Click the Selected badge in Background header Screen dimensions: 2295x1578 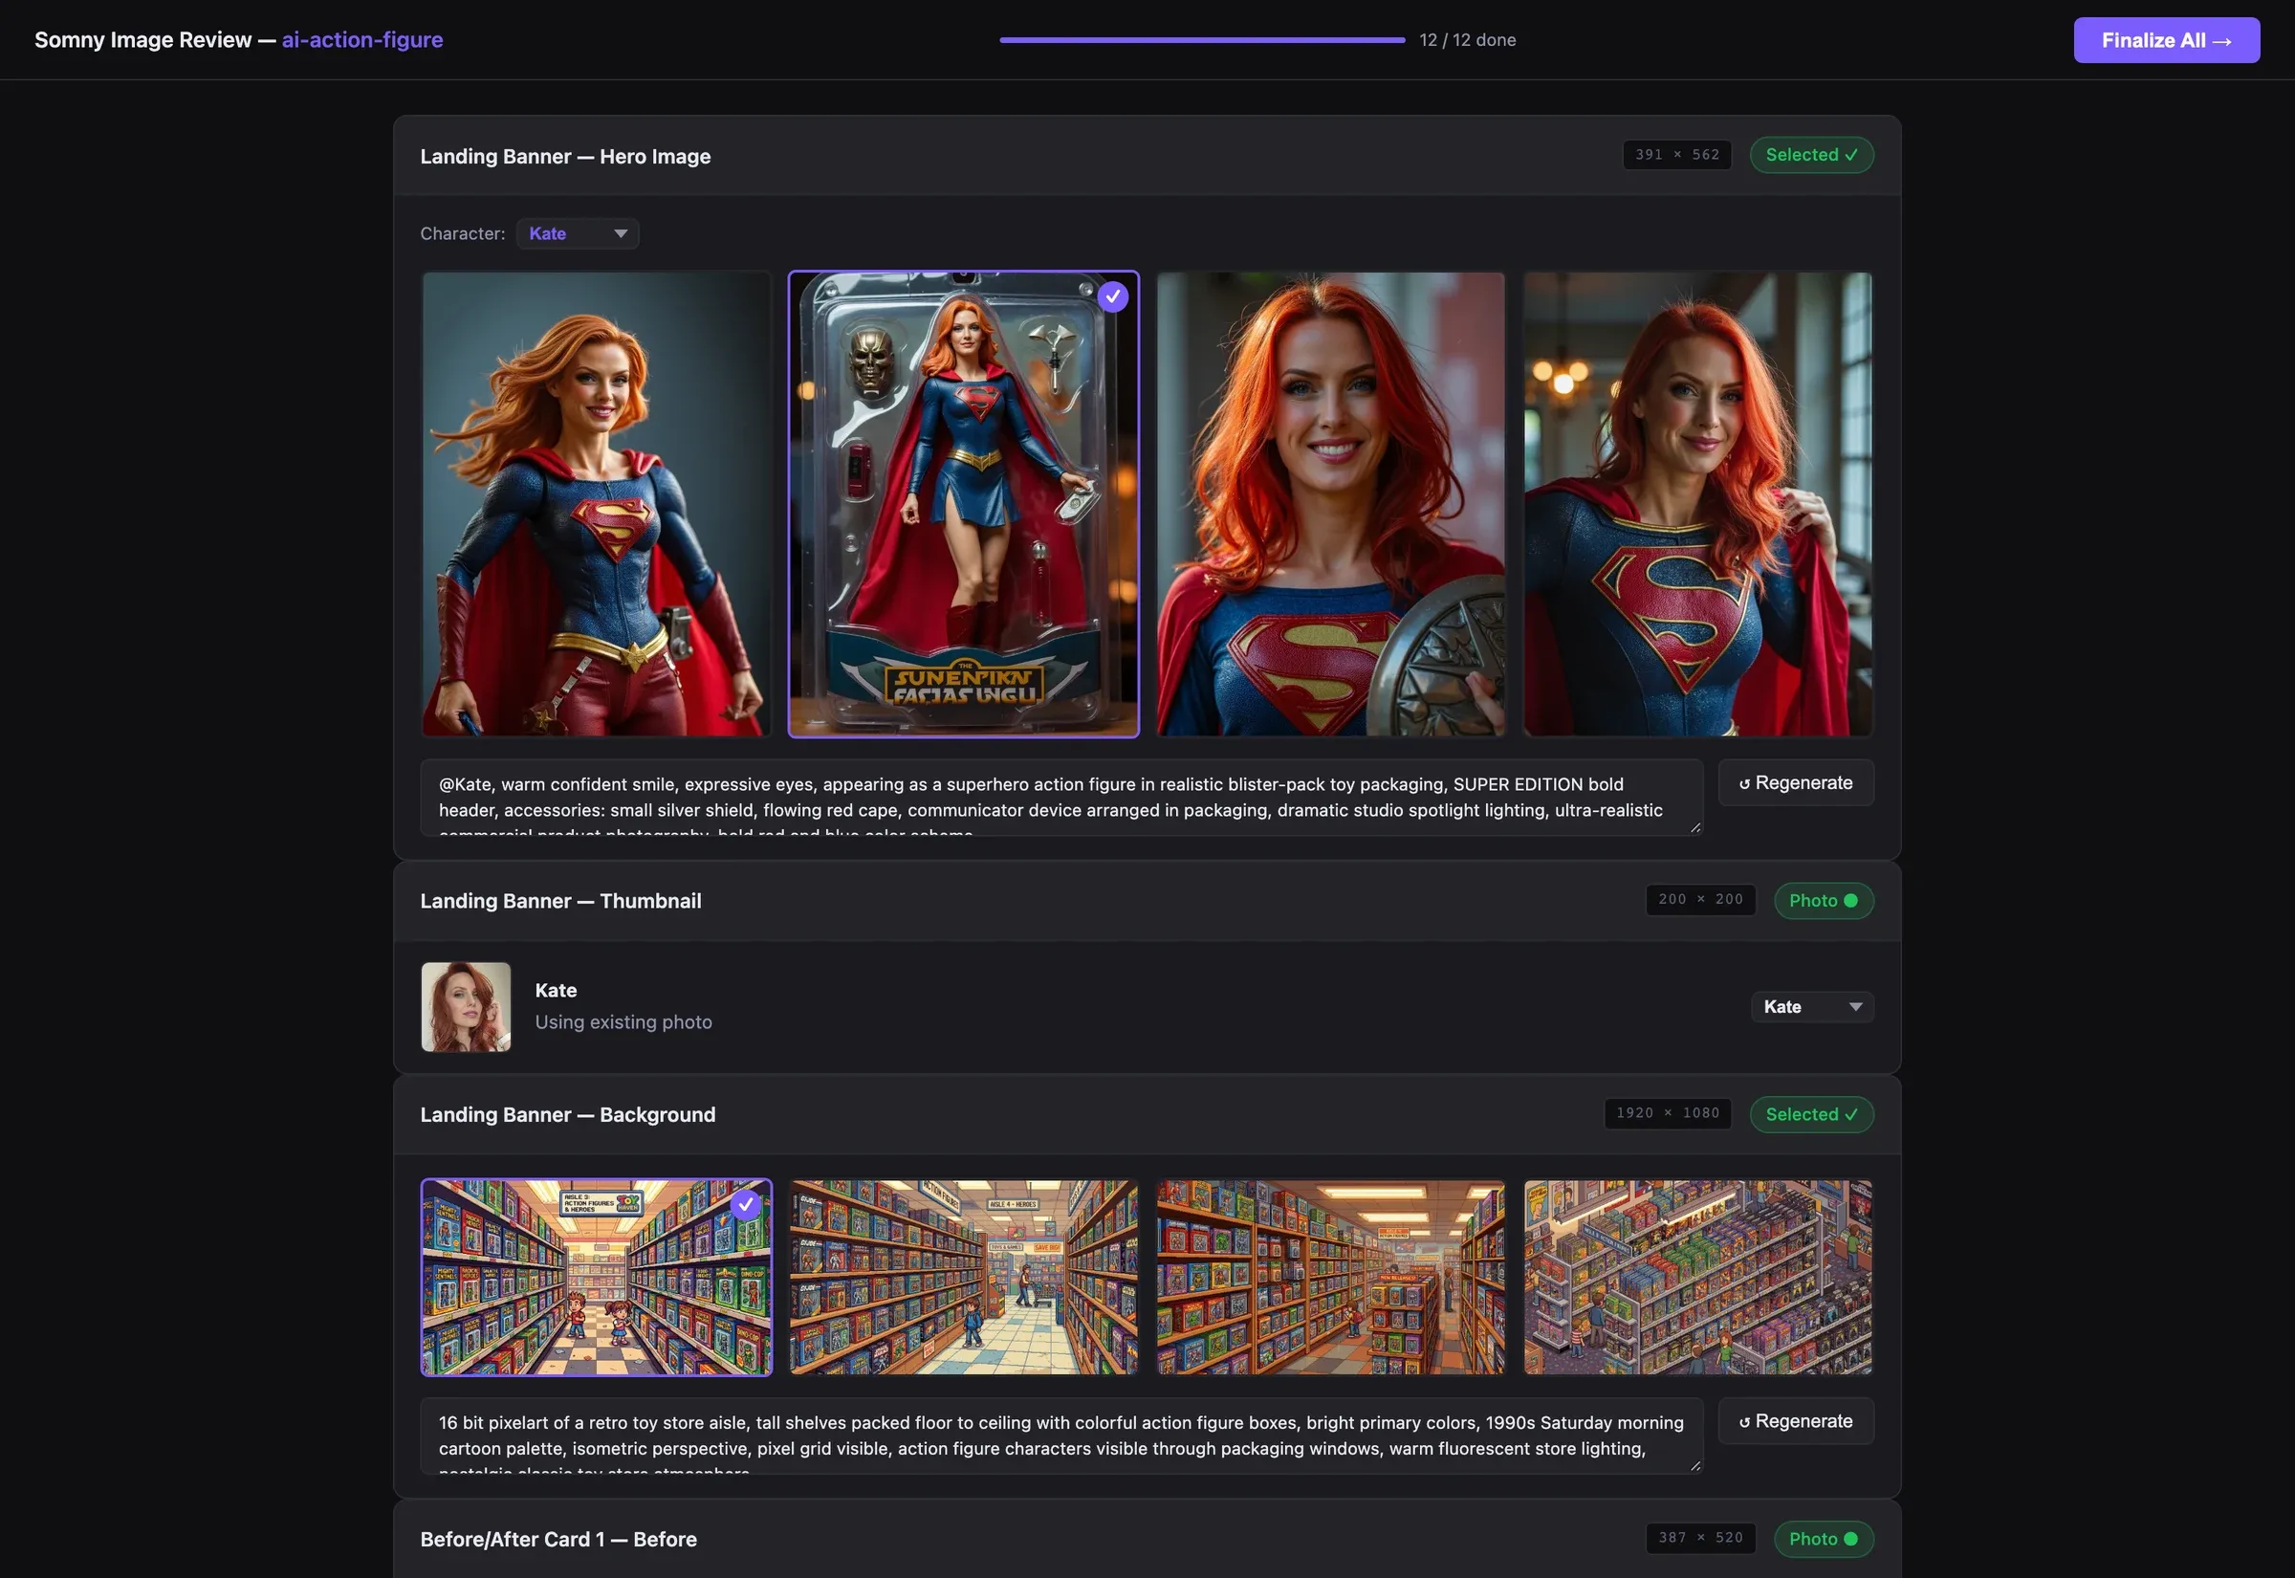pyautogui.click(x=1812, y=1114)
